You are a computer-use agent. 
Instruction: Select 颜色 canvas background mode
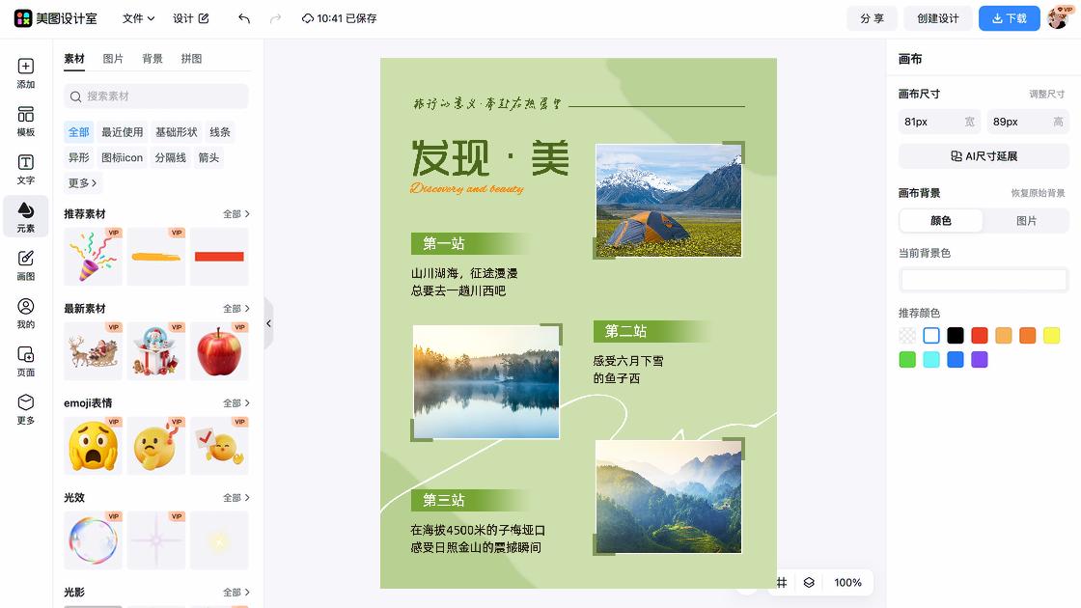click(941, 221)
